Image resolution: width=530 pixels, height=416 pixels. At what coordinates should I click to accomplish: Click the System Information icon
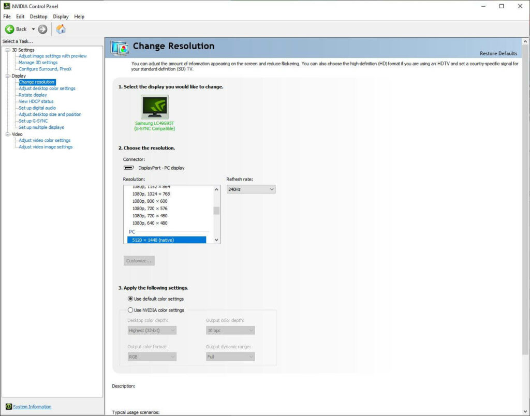[8, 407]
